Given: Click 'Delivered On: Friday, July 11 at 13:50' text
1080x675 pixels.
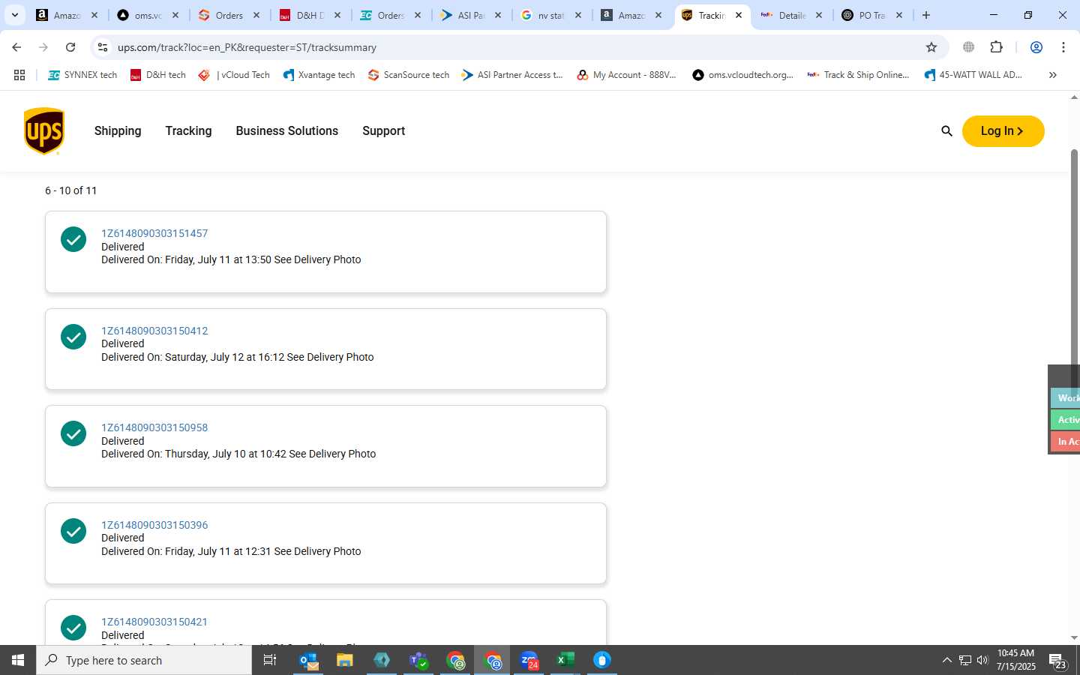Looking at the screenshot, I should pyautogui.click(x=186, y=259).
